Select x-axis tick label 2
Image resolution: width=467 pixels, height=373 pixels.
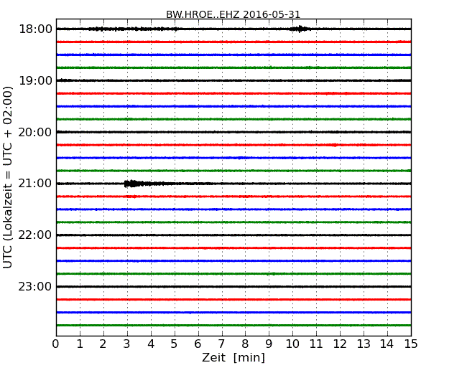(x=103, y=344)
